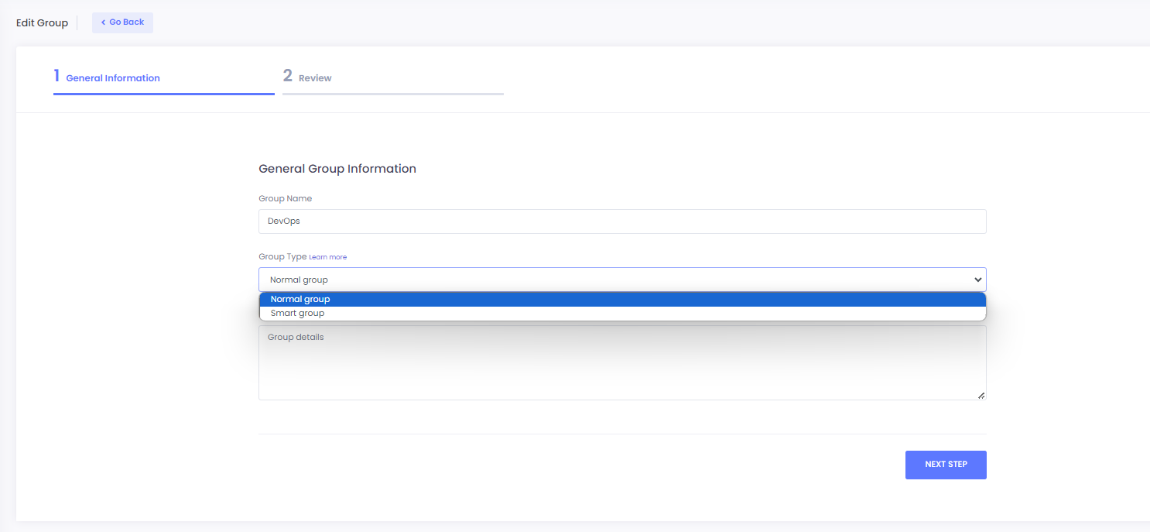
Task: Click the Group Type select box showing Normal group
Action: point(611,280)
